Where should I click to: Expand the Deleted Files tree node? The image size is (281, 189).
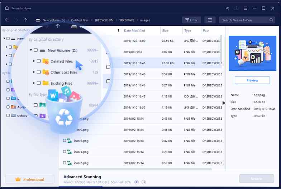coord(34,61)
